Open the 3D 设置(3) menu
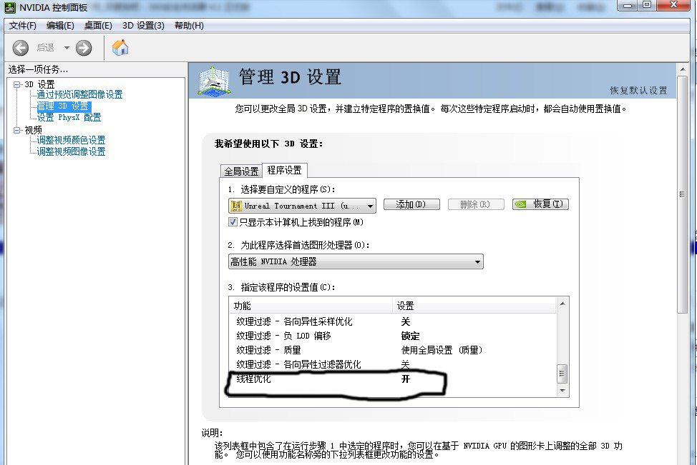 [144, 26]
